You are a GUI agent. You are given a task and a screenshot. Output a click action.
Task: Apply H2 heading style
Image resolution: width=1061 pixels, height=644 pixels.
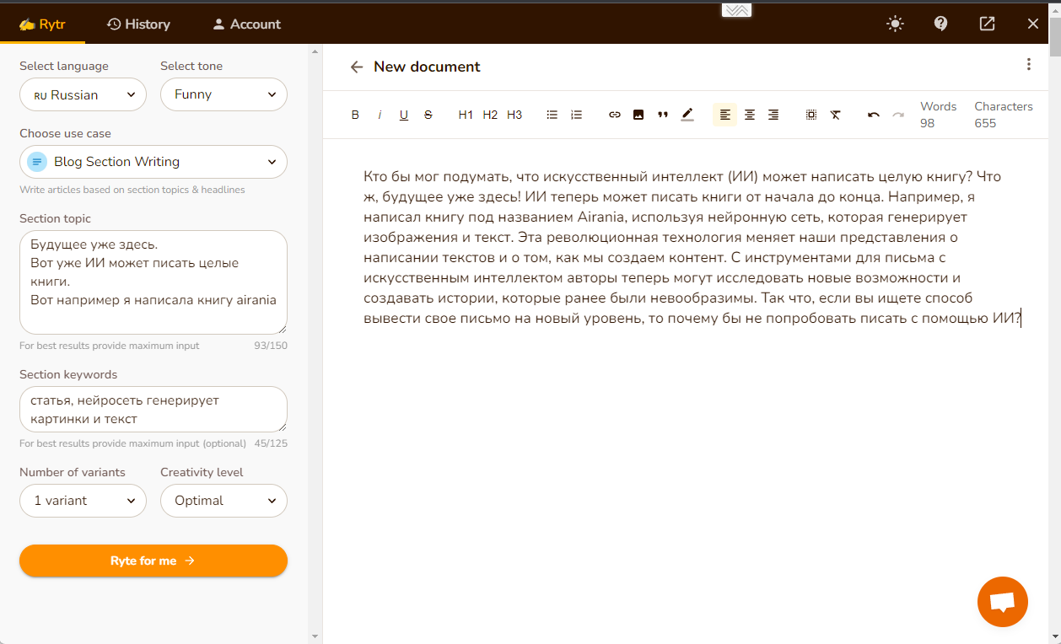click(x=490, y=115)
